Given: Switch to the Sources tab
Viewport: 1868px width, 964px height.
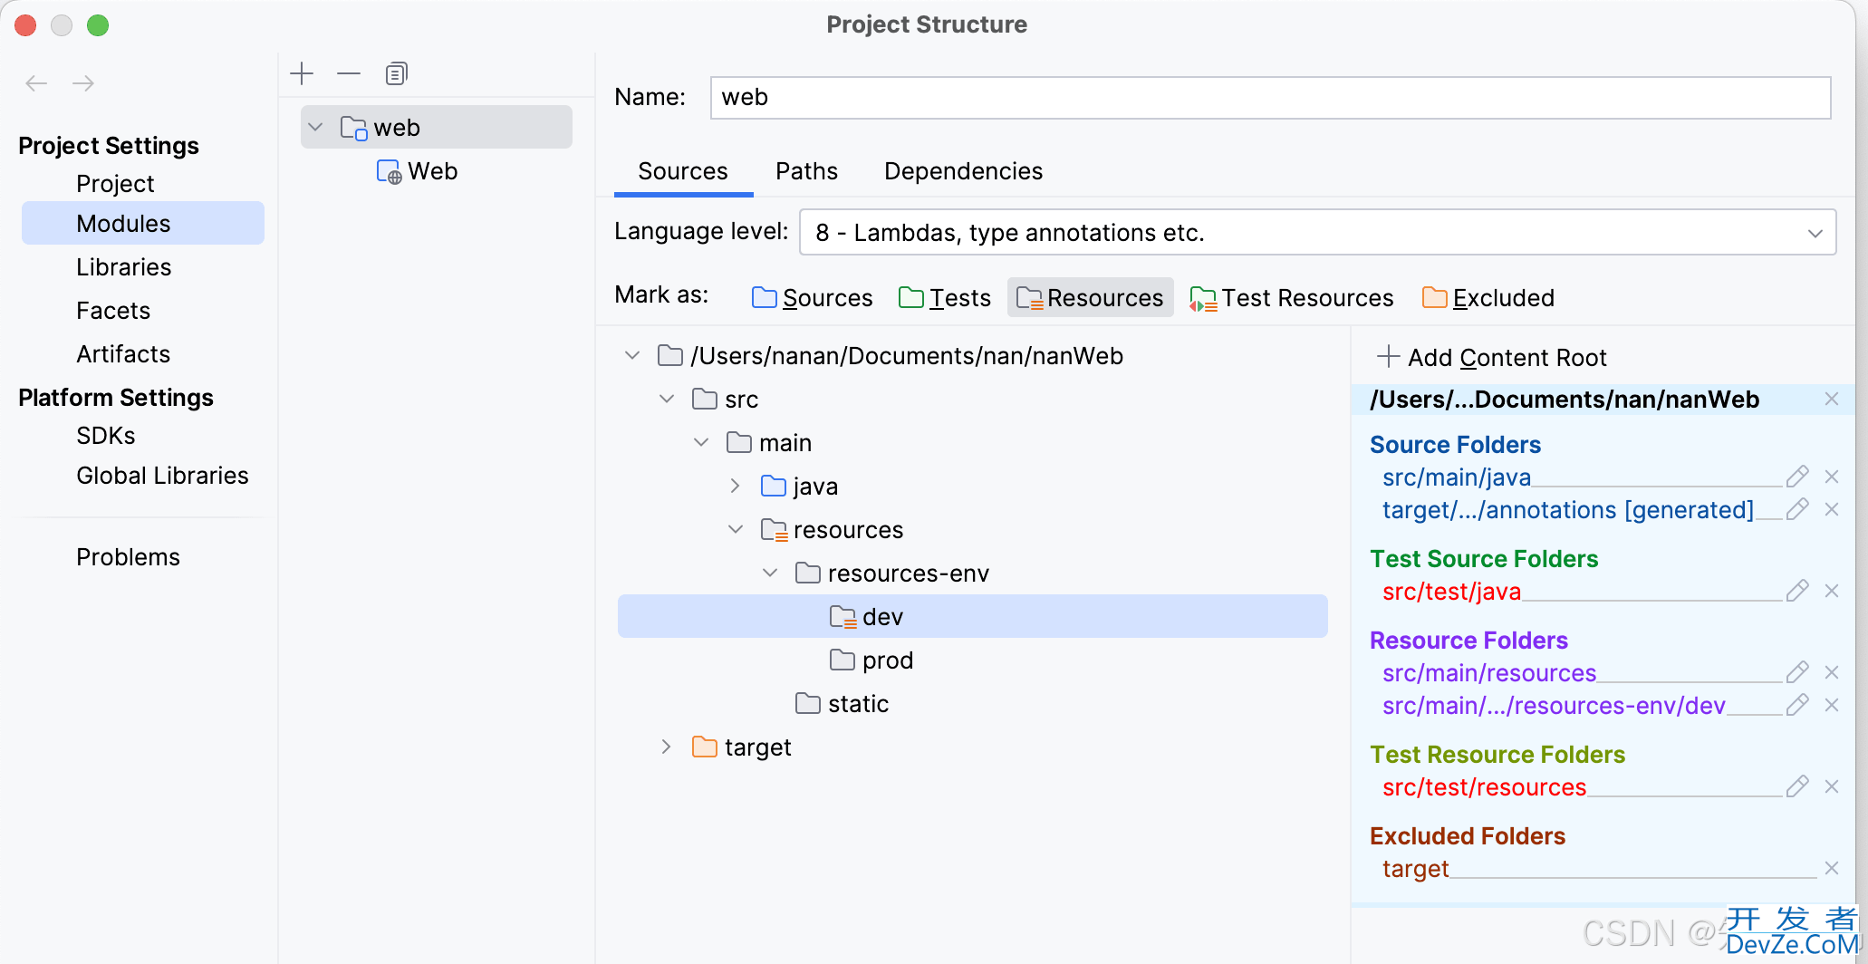Looking at the screenshot, I should (x=683, y=171).
